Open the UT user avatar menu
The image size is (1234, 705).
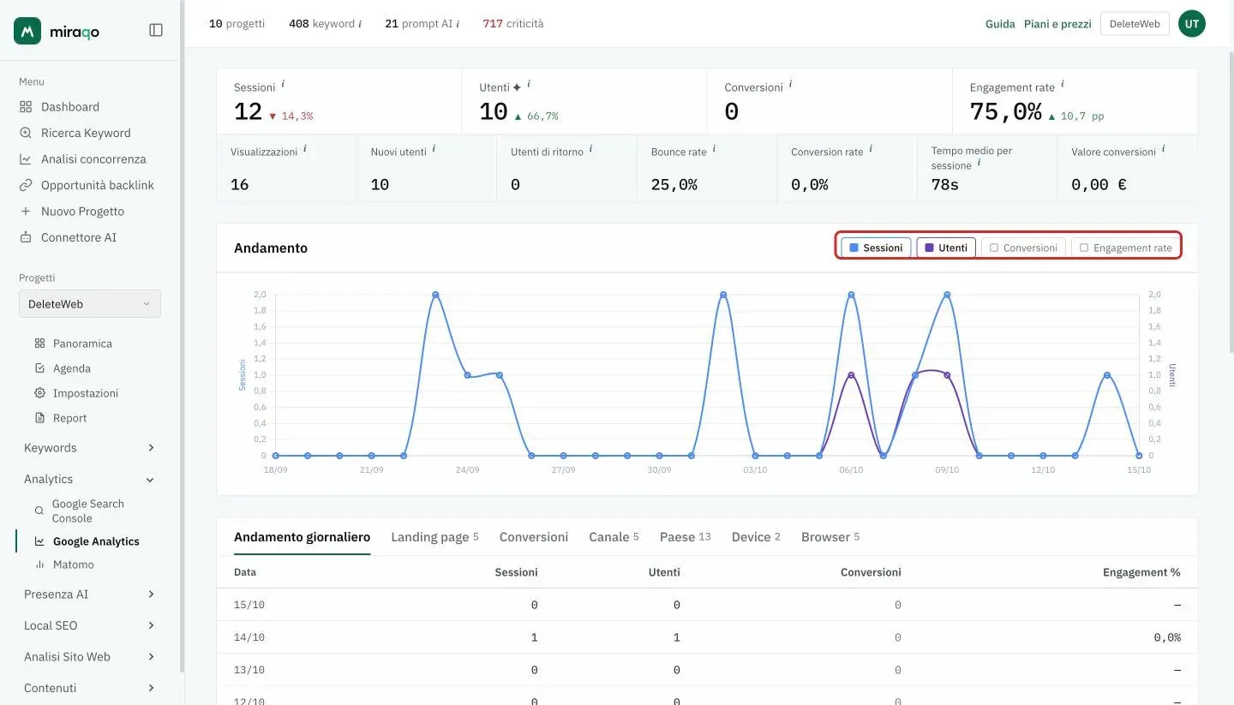tap(1191, 24)
